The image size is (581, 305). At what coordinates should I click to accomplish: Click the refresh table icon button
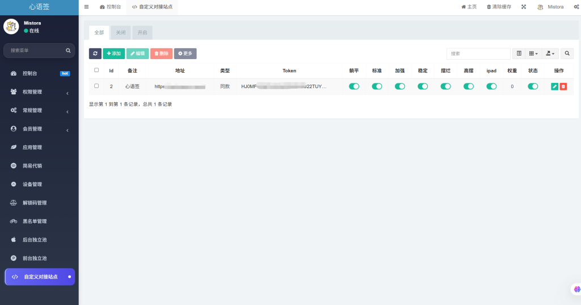(x=95, y=53)
